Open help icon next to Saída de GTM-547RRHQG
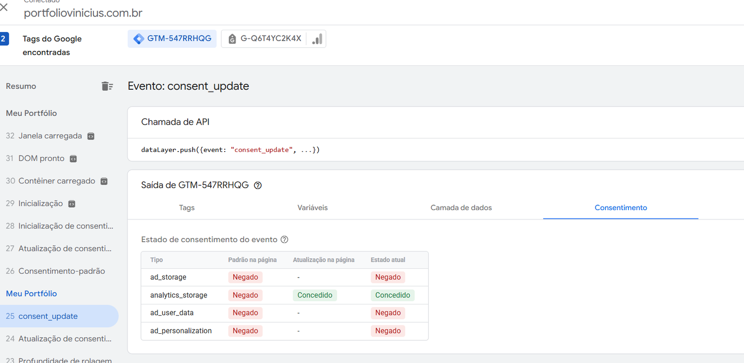744x363 pixels. coord(258,185)
